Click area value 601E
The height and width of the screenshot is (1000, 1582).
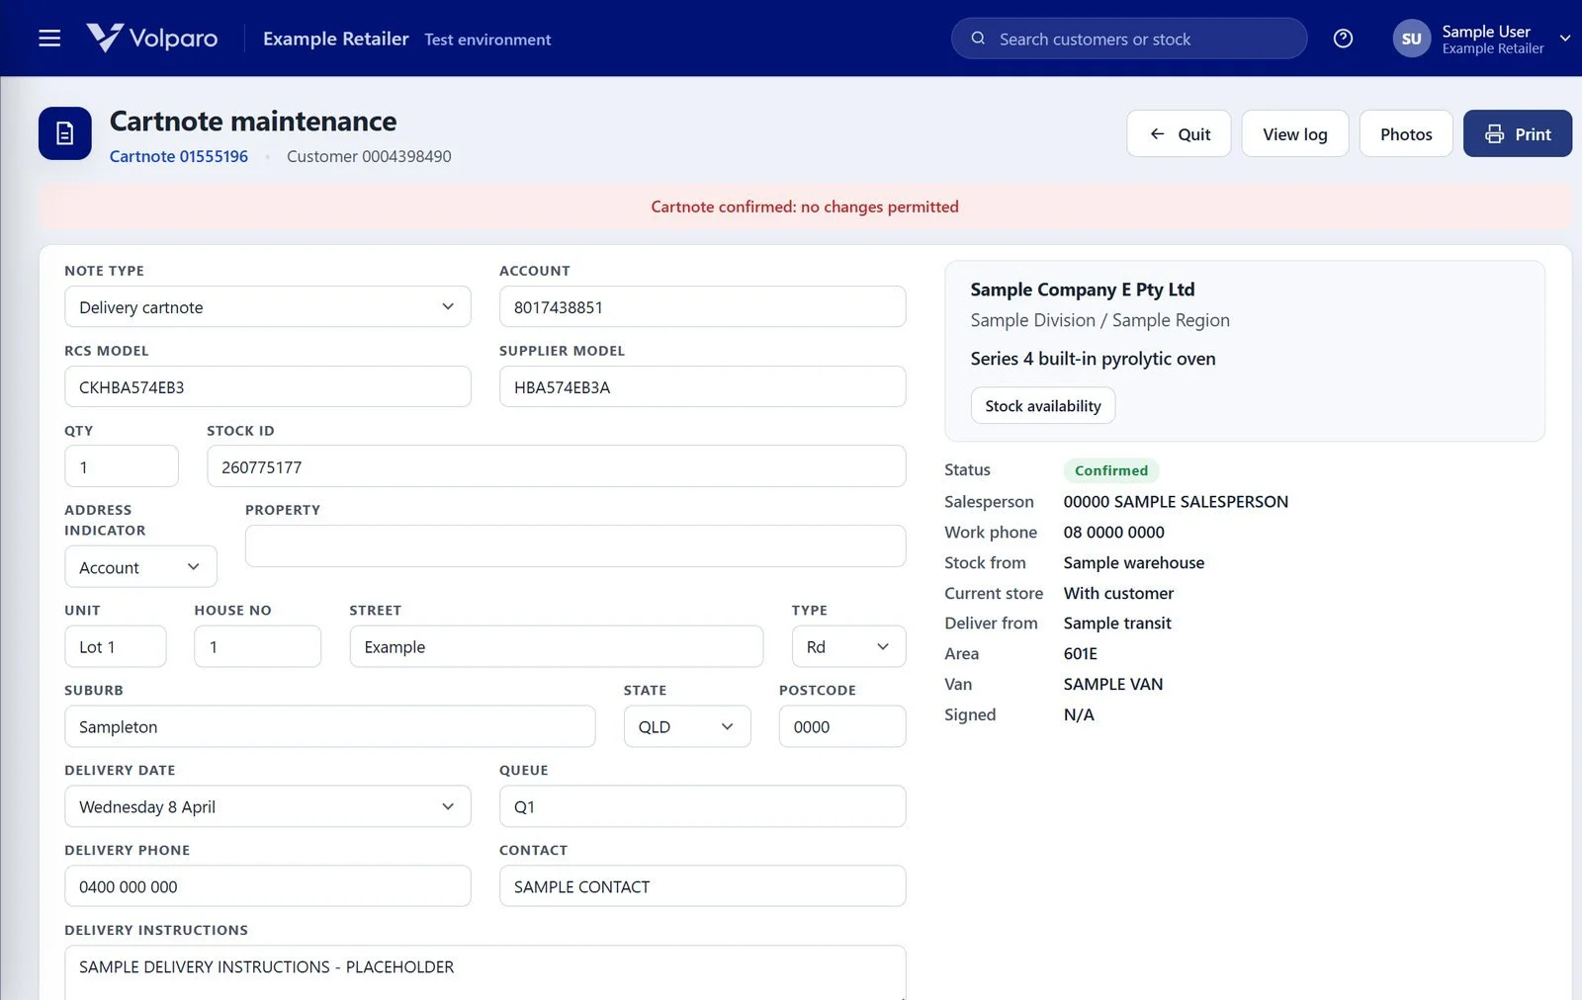(x=1081, y=654)
